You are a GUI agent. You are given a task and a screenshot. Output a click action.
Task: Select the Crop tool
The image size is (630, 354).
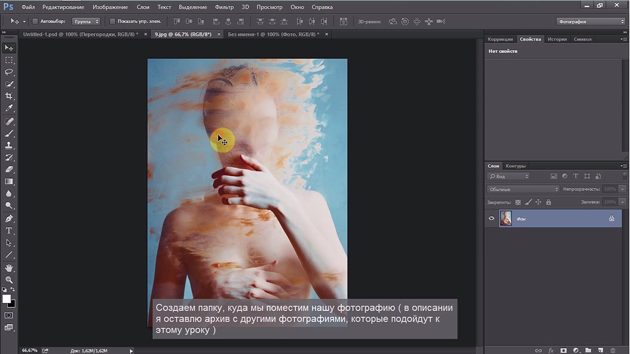(9, 96)
